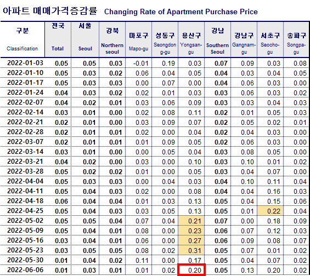The image size is (310, 276).
Task: Click the date cell 2022-05-30
Action: tap(25, 260)
